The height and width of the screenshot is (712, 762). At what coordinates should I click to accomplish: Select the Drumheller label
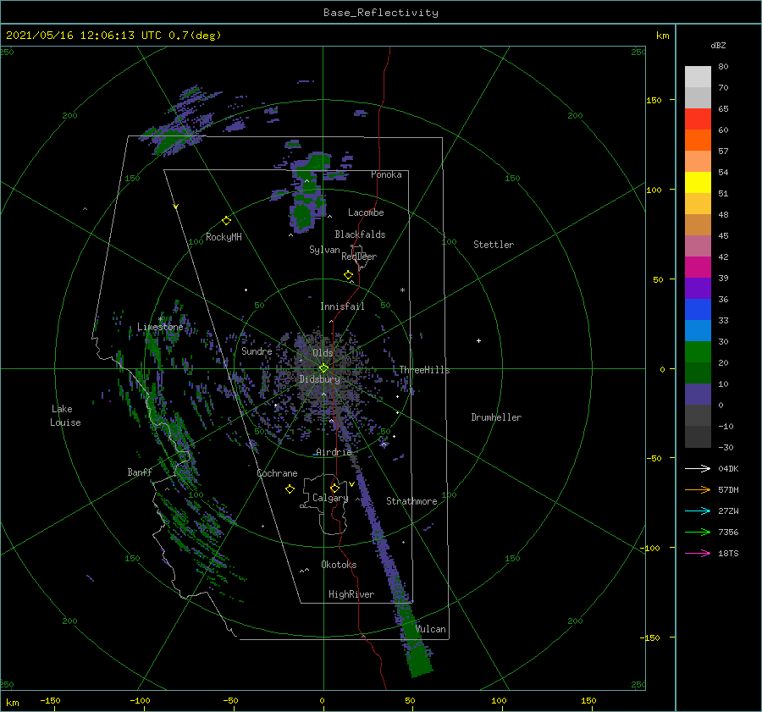(x=496, y=417)
